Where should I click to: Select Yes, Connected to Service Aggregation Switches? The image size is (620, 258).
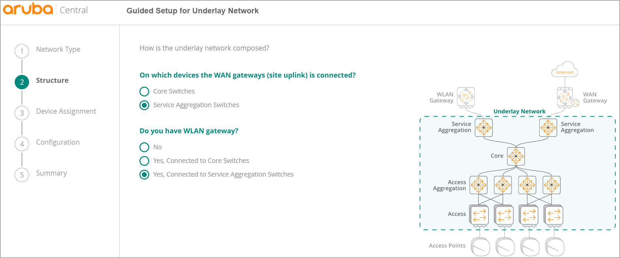144,175
